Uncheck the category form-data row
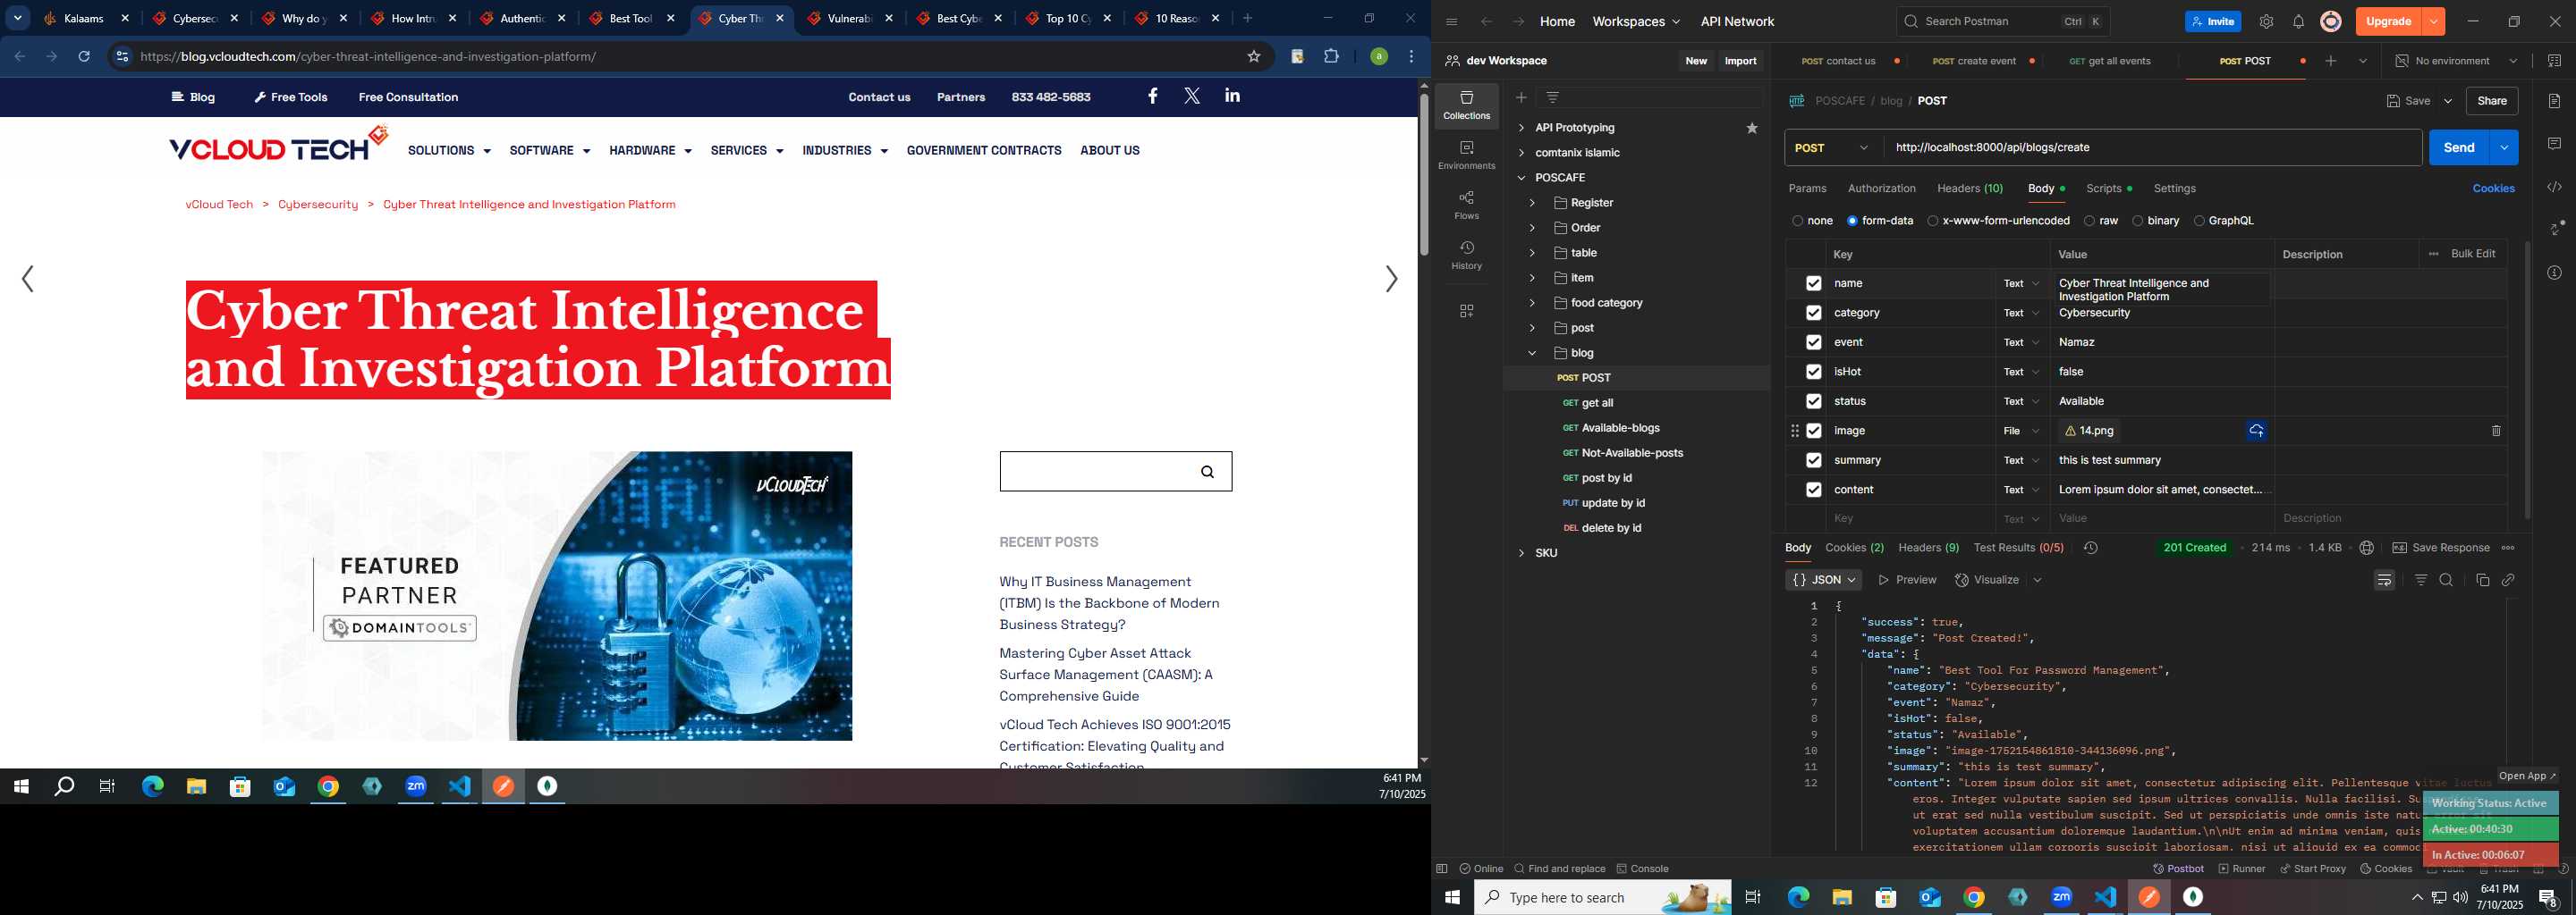2576x915 pixels. 1813,313
